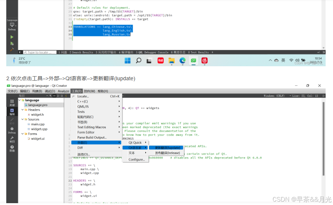Toggle the sidebar button left of locator

pos(20,52)
